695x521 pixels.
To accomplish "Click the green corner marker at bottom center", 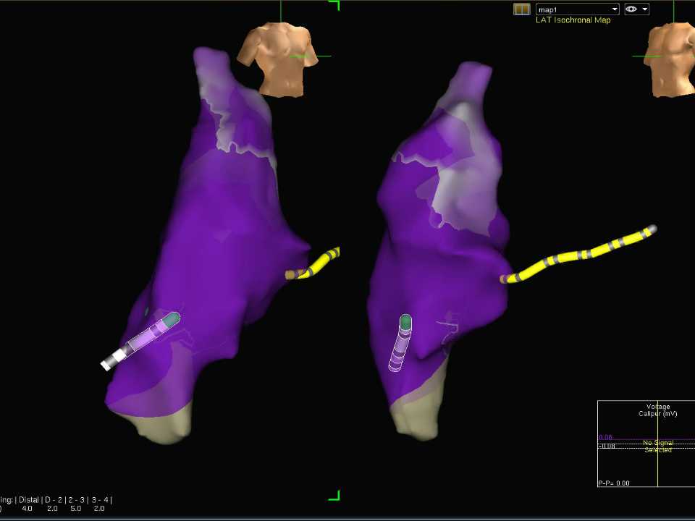I will tap(334, 496).
